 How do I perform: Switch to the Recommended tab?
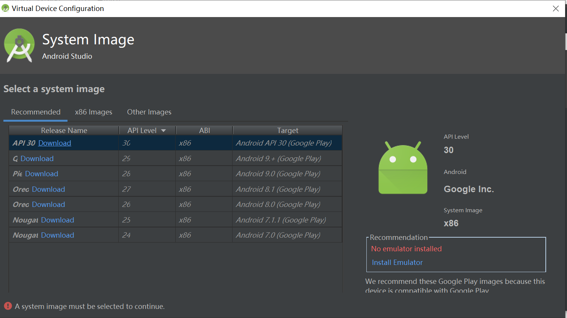click(36, 112)
